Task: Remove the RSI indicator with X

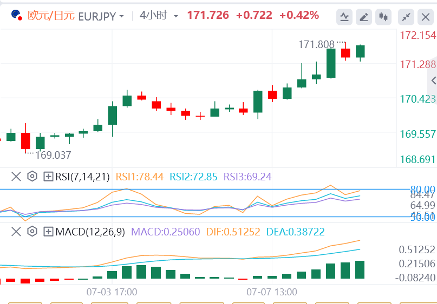Action: [x=16, y=176]
